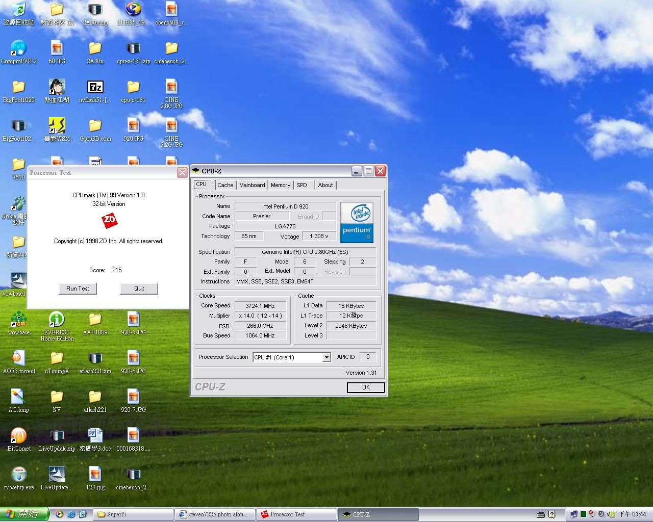Open the Recycle Bin desktop icon
The height and width of the screenshot is (522, 653).
(x=18, y=13)
